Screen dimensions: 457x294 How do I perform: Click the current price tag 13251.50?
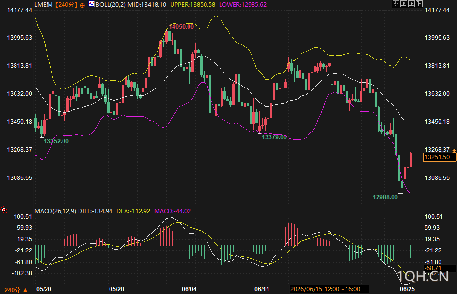[x=440, y=157]
